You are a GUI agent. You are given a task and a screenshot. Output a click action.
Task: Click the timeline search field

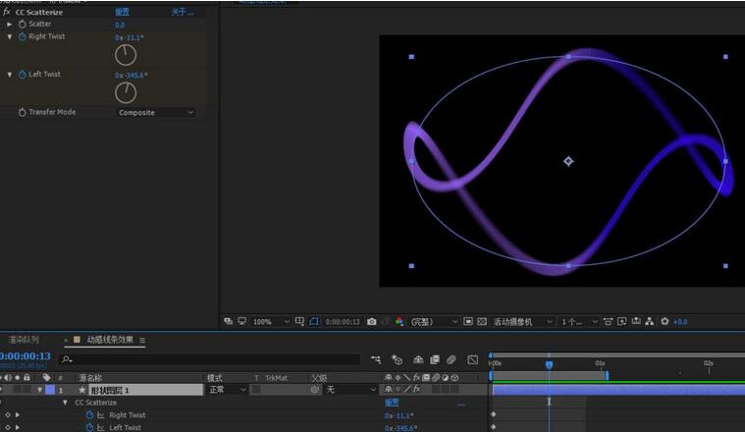(x=196, y=359)
